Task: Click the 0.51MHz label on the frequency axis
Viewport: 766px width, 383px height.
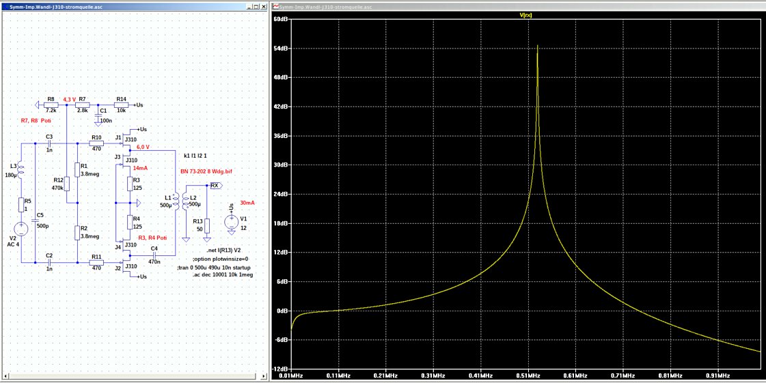Action: point(528,376)
